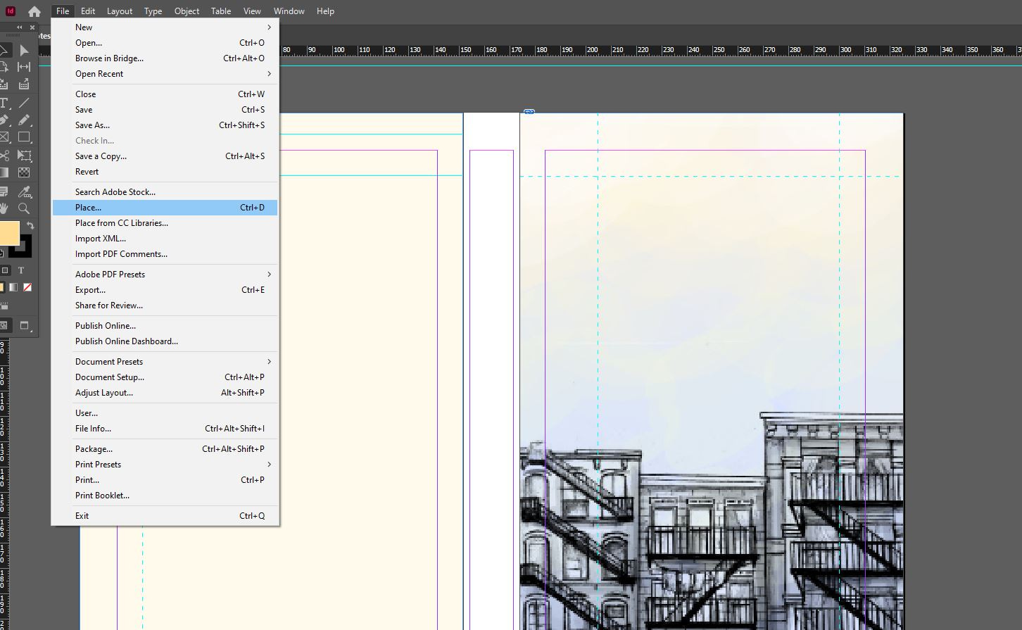Image resolution: width=1022 pixels, height=630 pixels.
Task: Toggle Preview screen mode
Action: click(25, 325)
